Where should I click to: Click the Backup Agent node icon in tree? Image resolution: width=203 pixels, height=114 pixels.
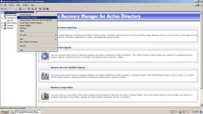[5, 16]
